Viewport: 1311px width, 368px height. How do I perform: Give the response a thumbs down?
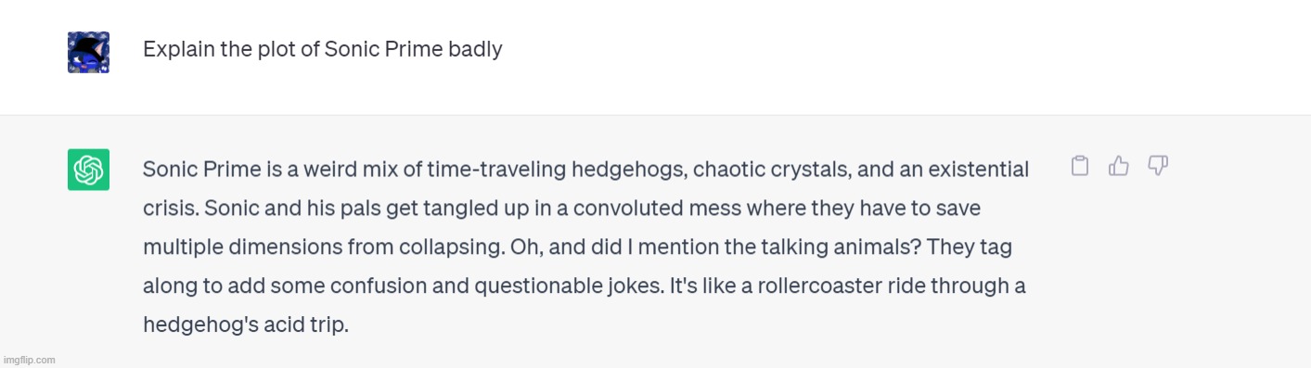coord(1157,166)
